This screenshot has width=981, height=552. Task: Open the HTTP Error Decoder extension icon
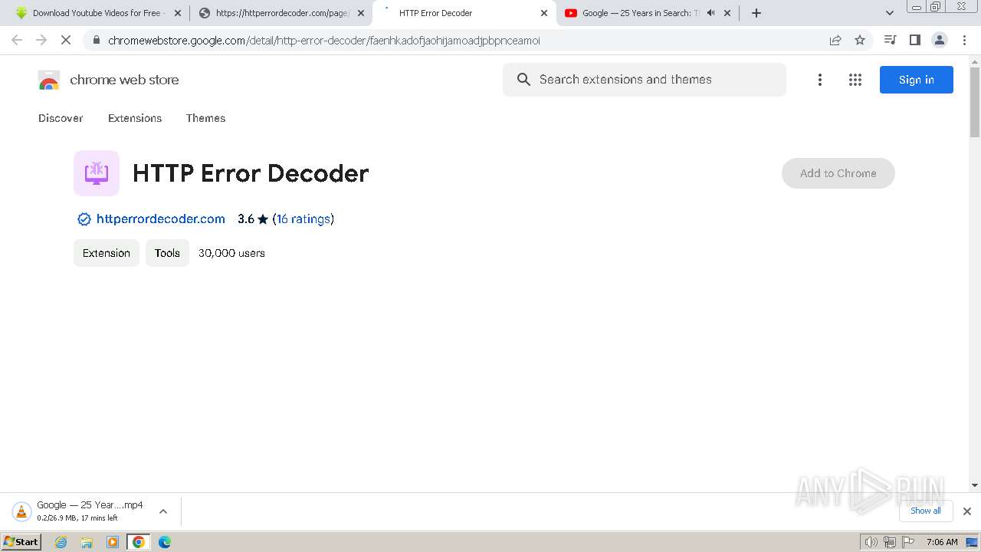click(x=97, y=173)
